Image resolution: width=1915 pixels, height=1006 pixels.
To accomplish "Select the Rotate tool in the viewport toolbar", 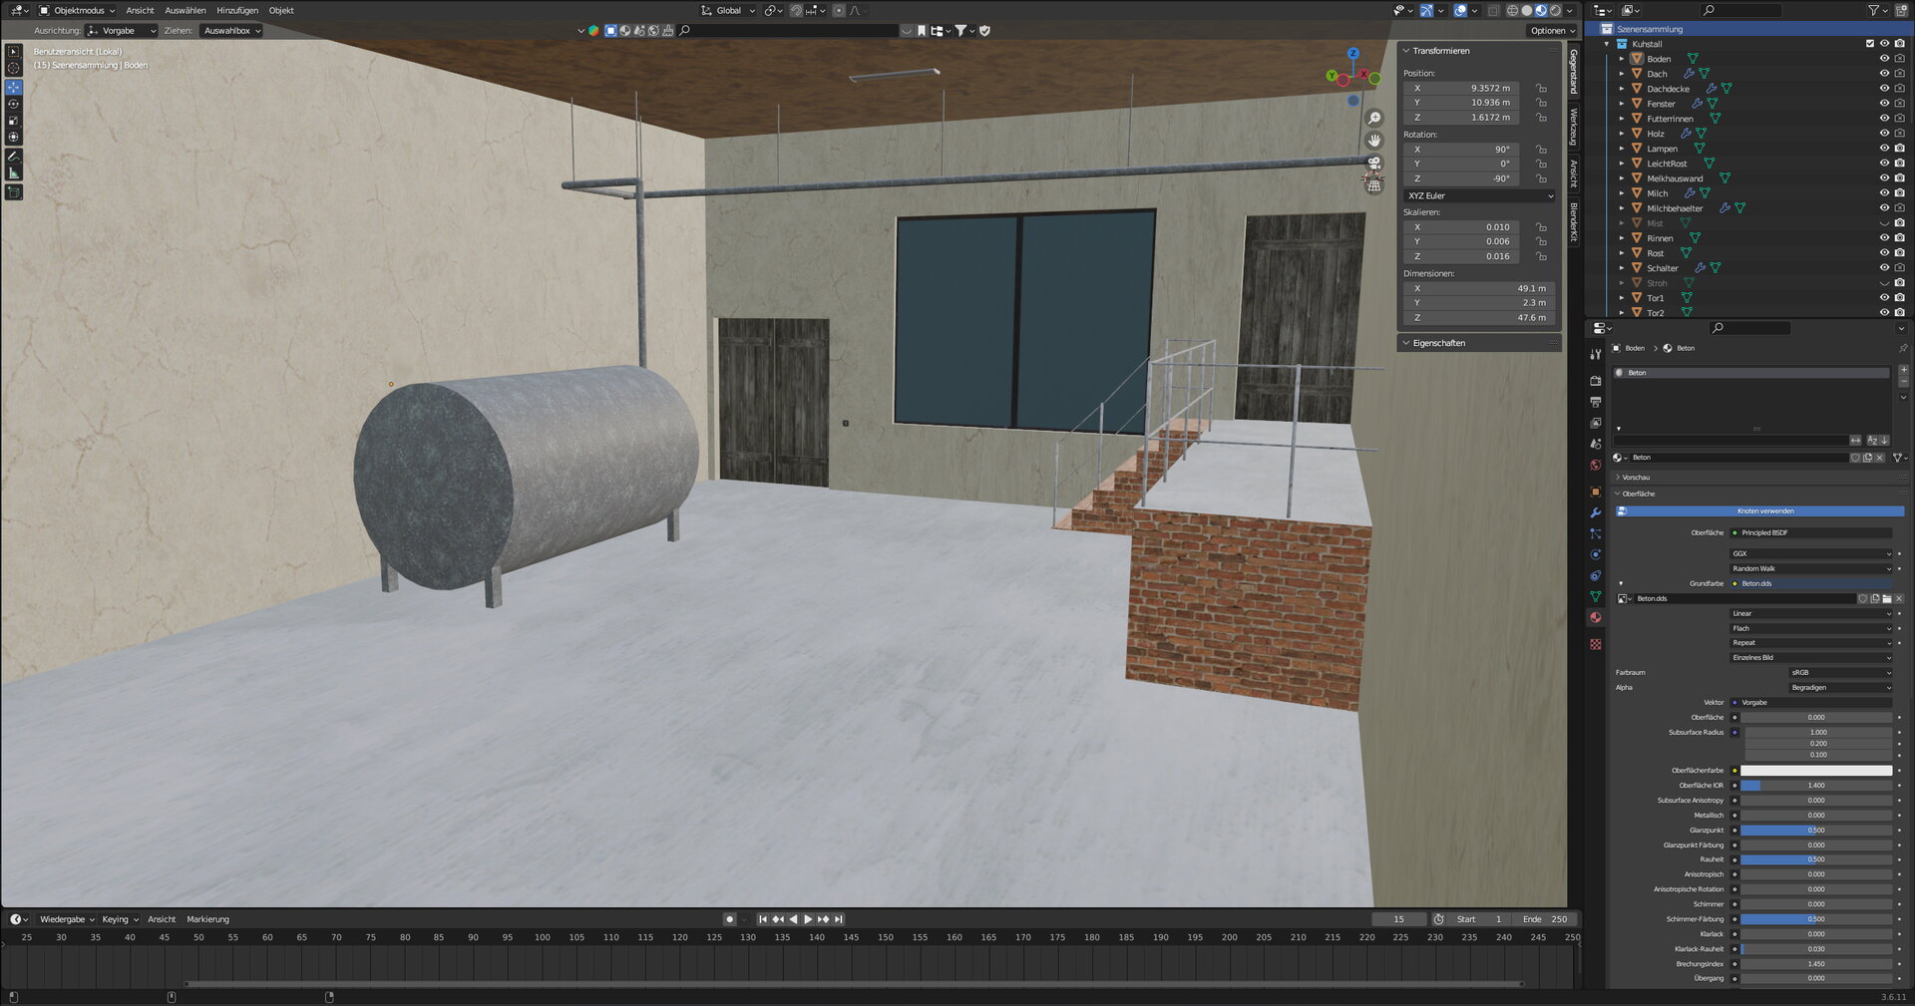I will [x=14, y=104].
